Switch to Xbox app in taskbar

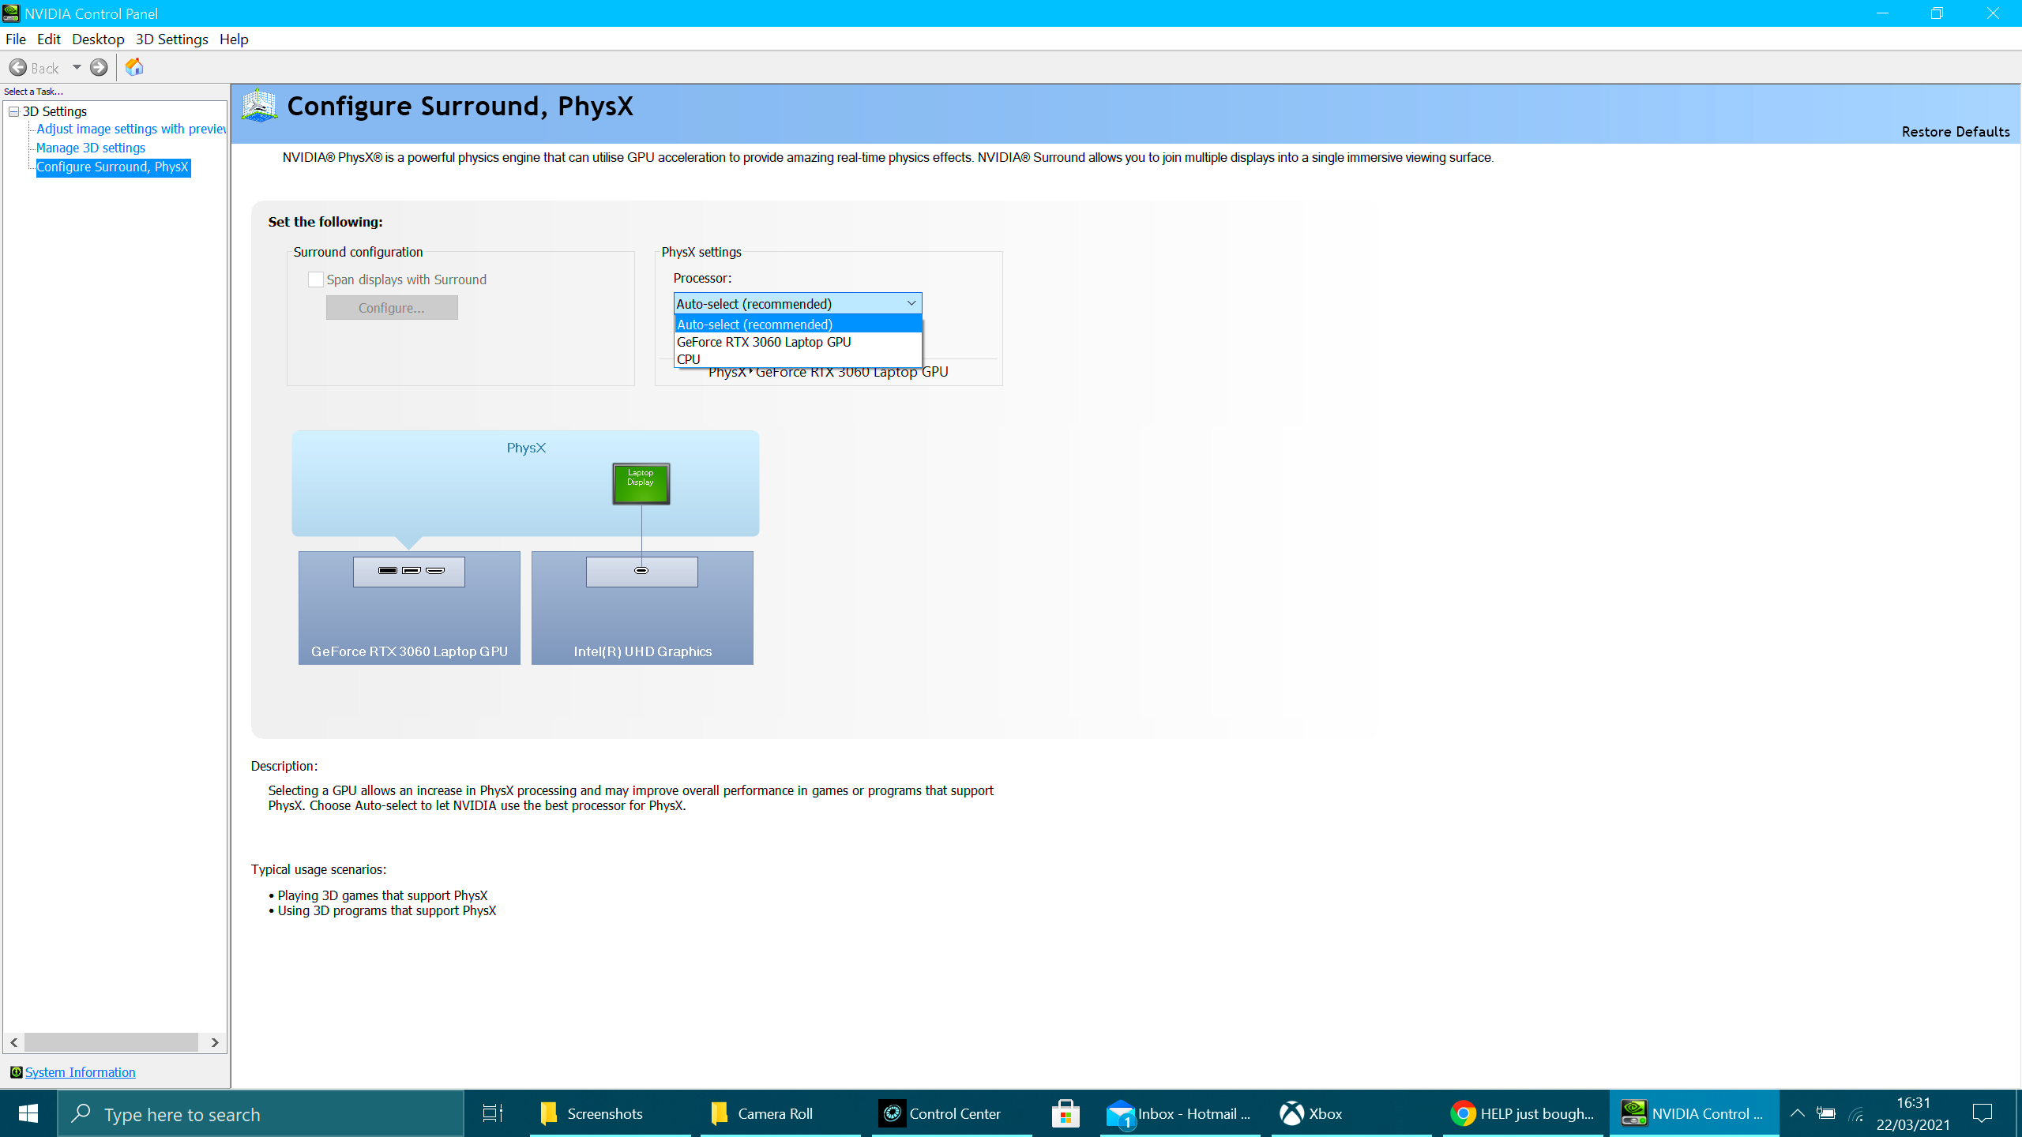click(1351, 1113)
